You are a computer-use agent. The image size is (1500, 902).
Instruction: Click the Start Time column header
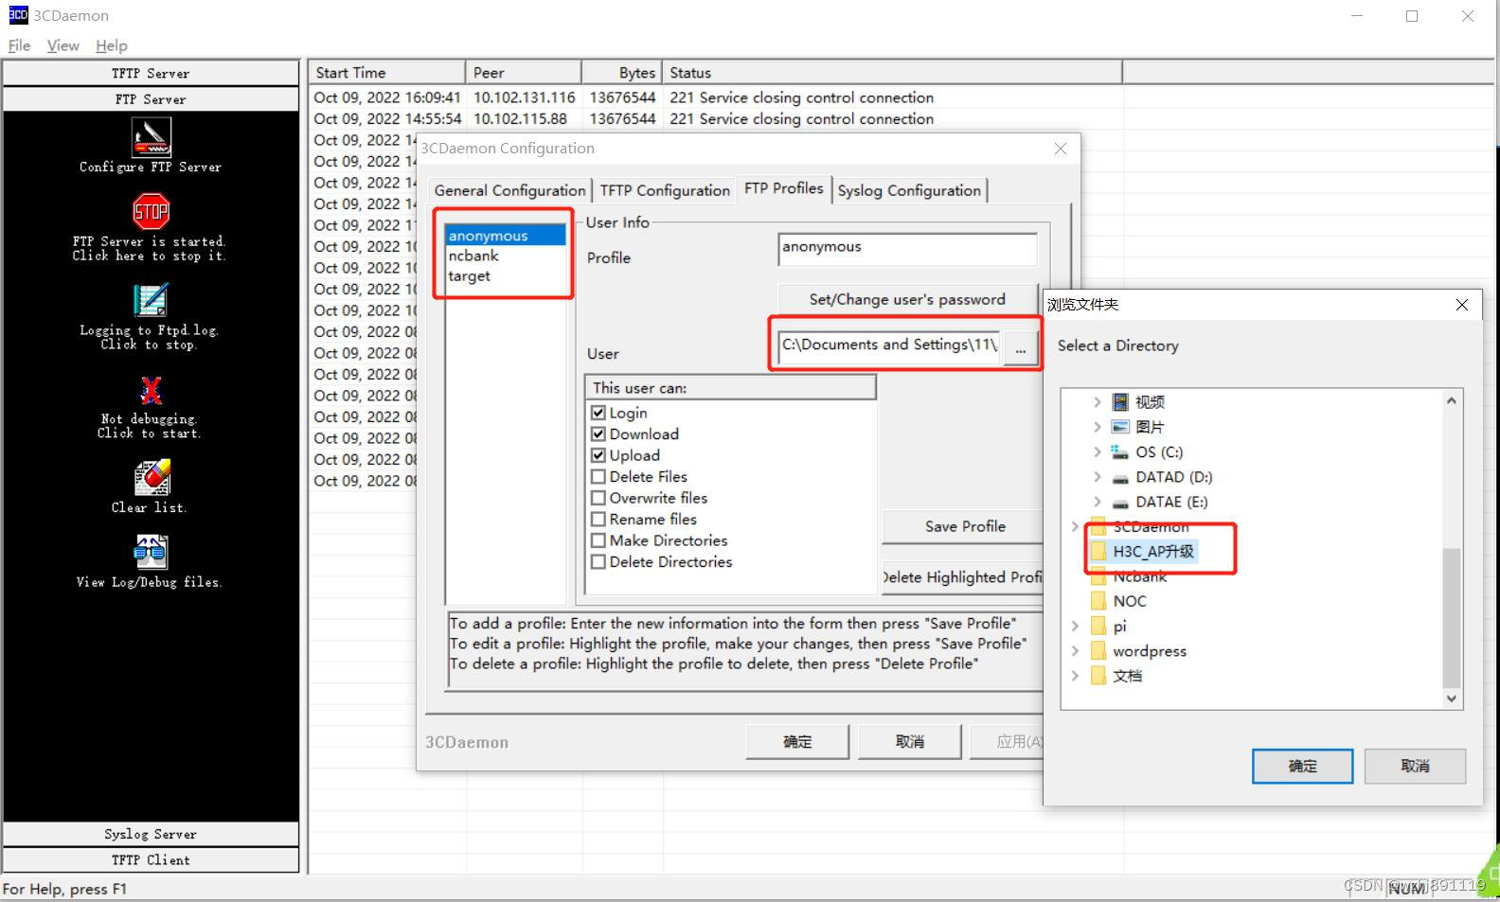[386, 73]
